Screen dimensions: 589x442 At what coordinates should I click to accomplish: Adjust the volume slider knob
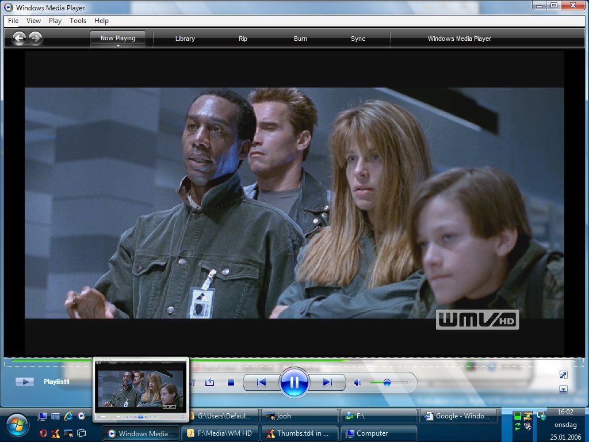pyautogui.click(x=387, y=382)
